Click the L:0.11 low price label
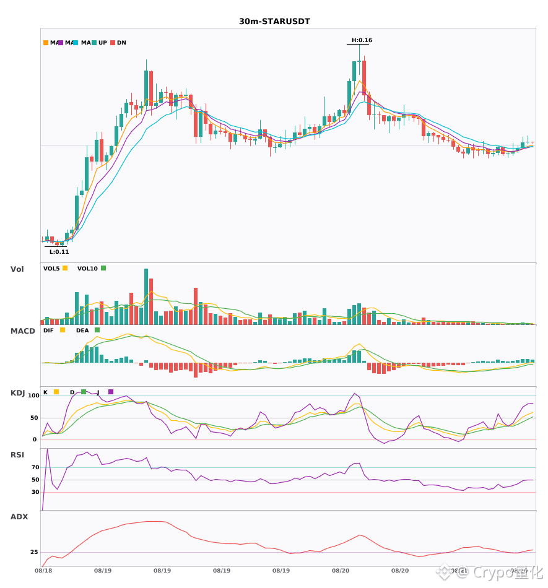 (59, 252)
